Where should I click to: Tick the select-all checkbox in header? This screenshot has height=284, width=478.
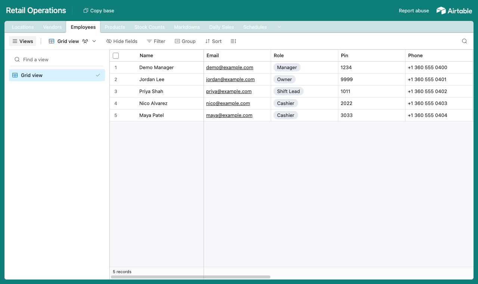tap(116, 56)
